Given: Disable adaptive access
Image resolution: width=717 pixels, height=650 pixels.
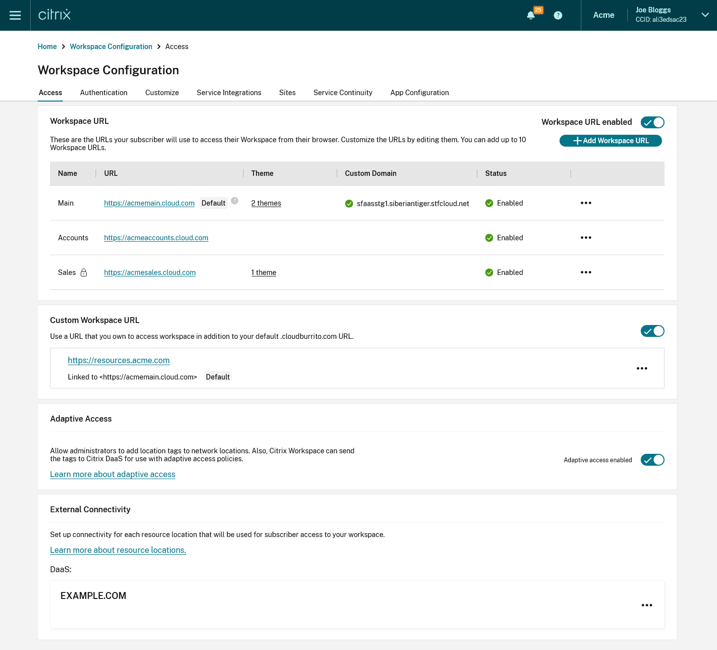Looking at the screenshot, I should [x=652, y=460].
